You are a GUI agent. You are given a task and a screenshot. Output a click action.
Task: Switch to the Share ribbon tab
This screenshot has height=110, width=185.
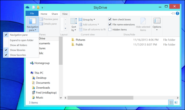55,14
